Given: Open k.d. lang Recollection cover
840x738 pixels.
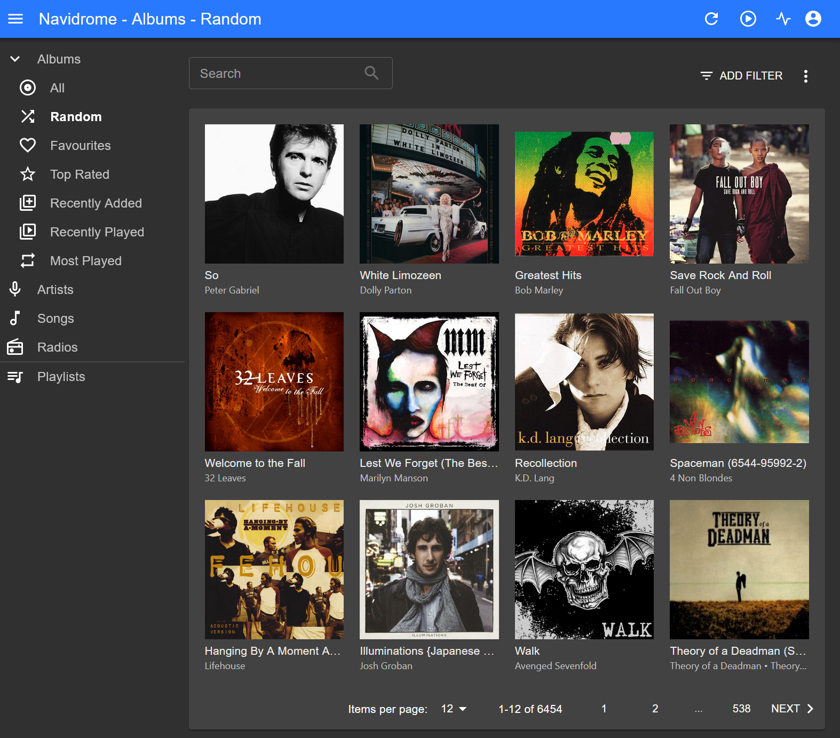Looking at the screenshot, I should (584, 382).
